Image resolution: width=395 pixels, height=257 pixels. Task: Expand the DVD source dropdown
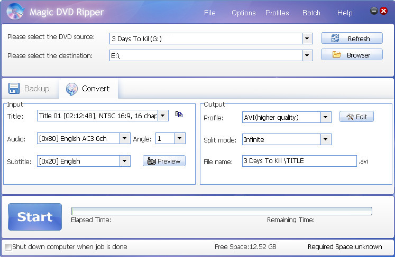tap(307, 39)
